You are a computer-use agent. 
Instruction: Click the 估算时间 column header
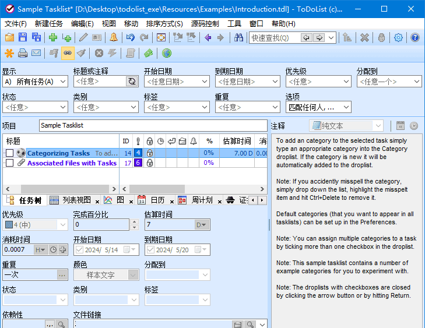pos(237,141)
